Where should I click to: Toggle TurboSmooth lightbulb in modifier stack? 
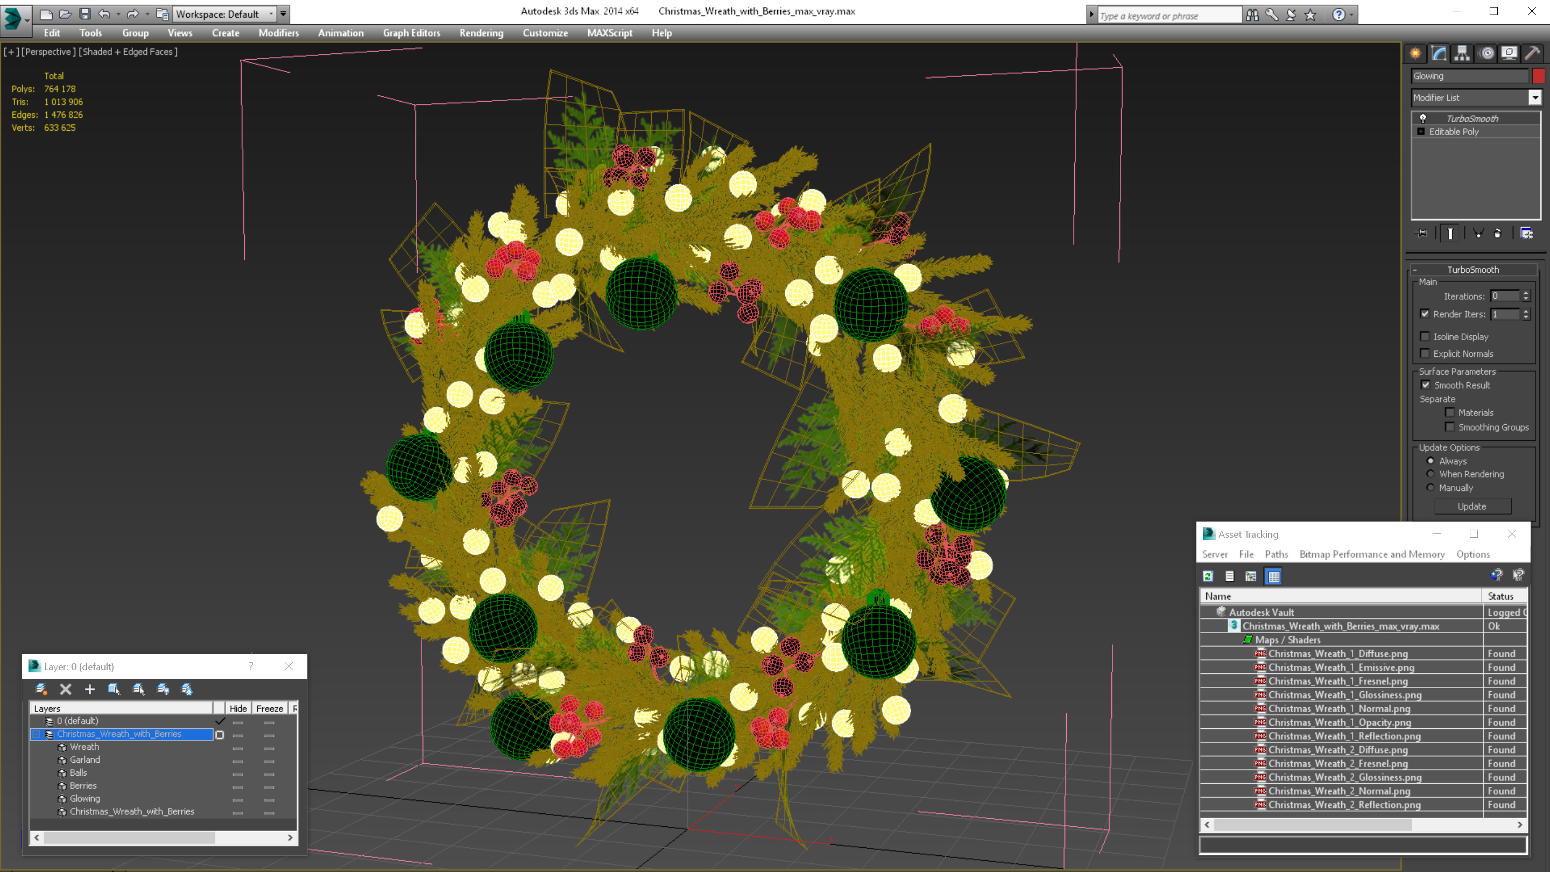1423,118
